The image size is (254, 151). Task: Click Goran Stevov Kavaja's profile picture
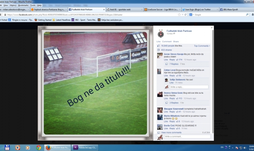coord(160,56)
